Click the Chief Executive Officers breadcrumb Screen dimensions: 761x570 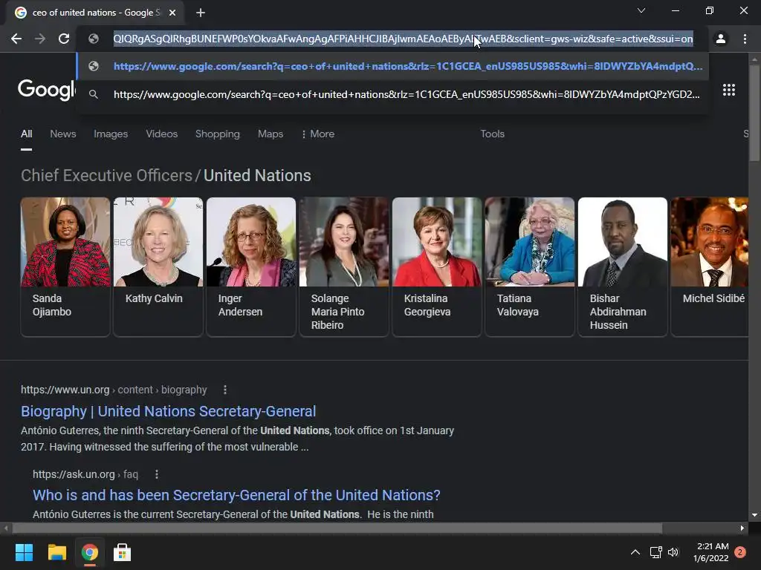coord(106,175)
